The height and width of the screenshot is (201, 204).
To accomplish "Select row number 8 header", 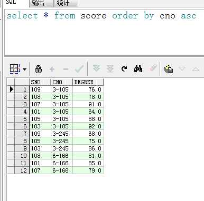I will click(x=22, y=141).
